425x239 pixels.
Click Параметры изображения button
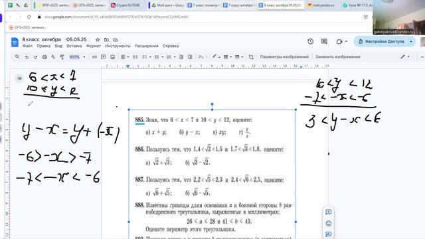pos(284,57)
